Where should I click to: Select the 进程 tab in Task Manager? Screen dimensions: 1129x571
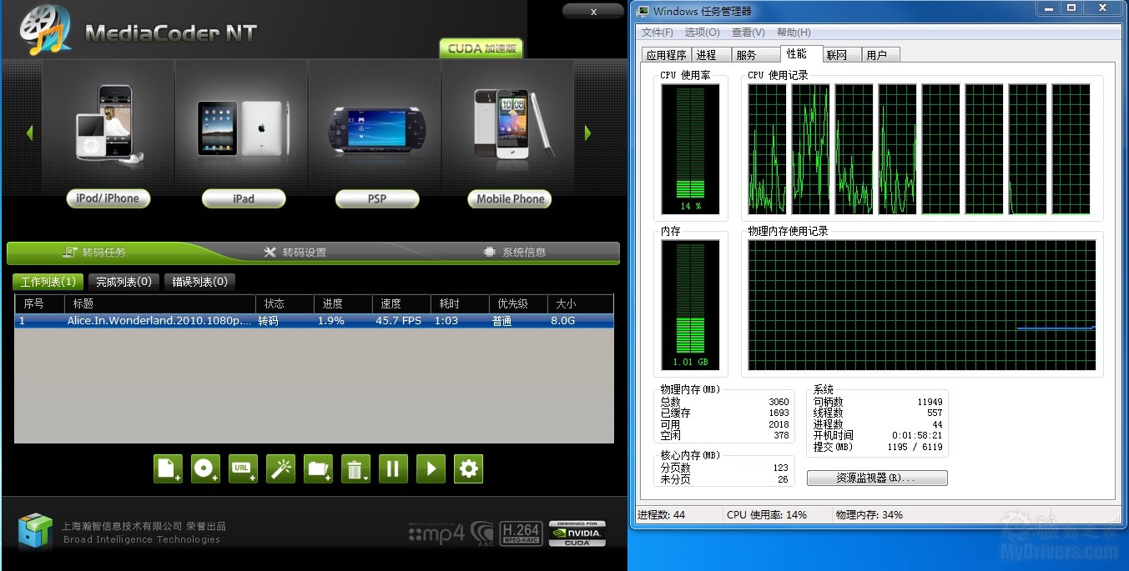pyautogui.click(x=706, y=55)
